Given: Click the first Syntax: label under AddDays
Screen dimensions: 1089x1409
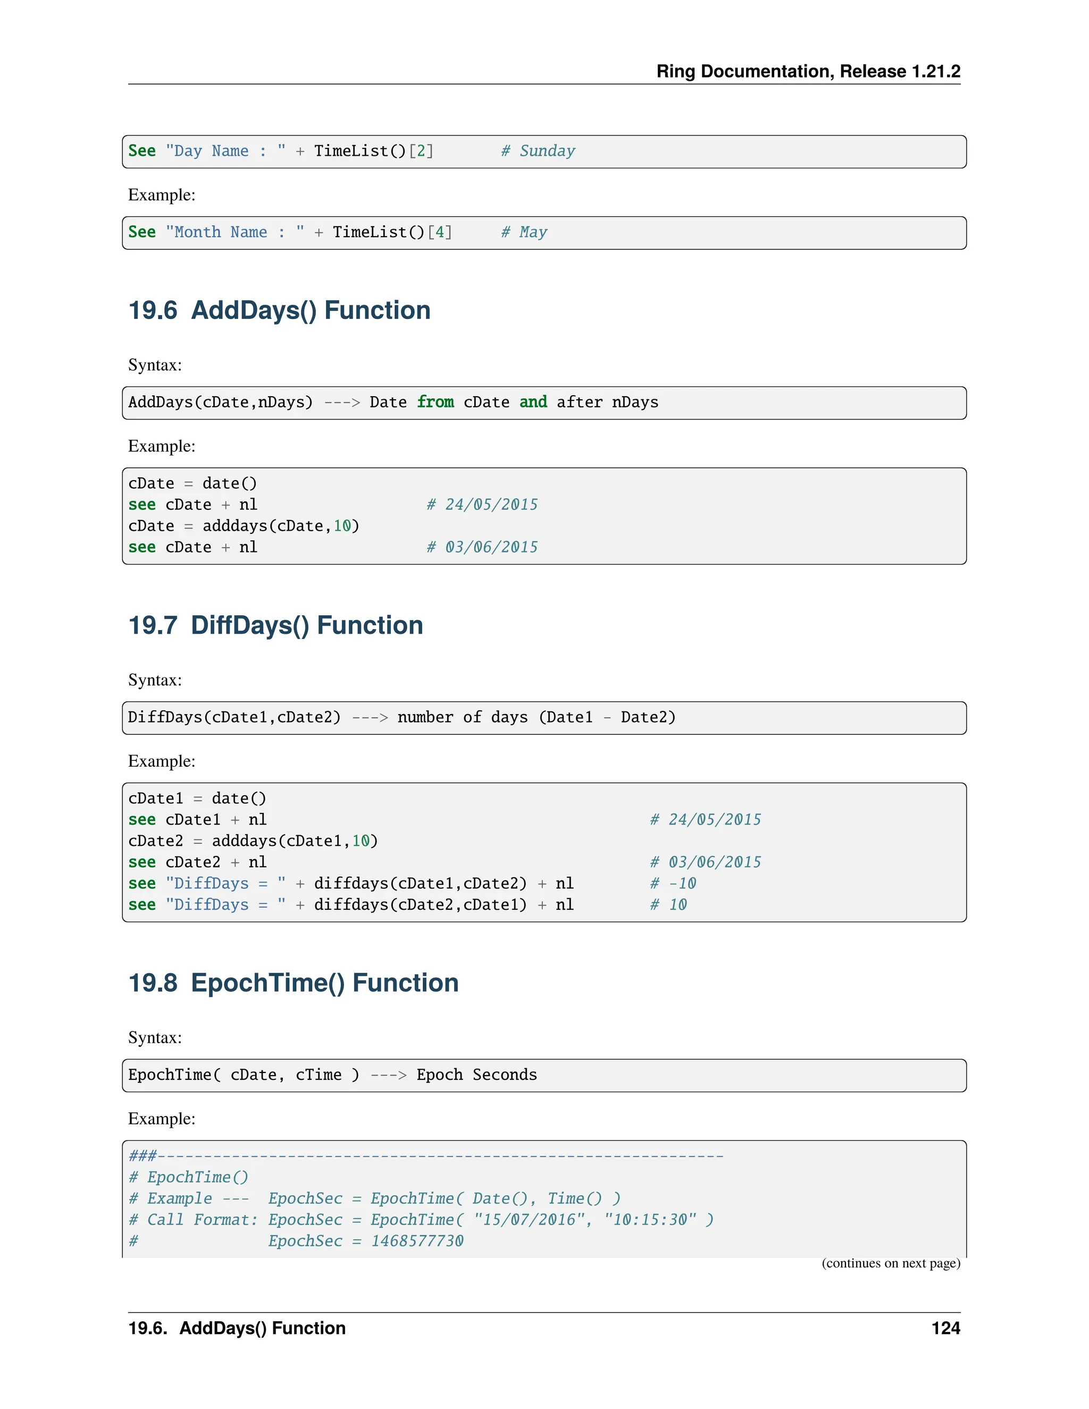Looking at the screenshot, I should coord(155,365).
